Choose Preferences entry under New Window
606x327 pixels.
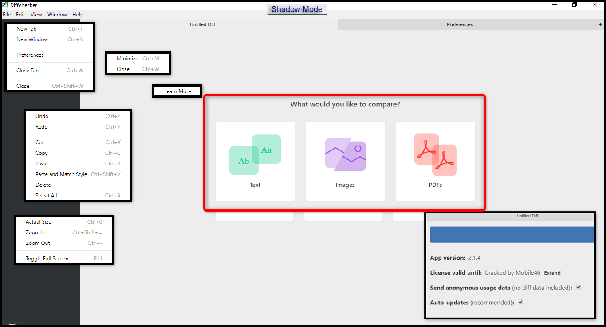pos(50,55)
